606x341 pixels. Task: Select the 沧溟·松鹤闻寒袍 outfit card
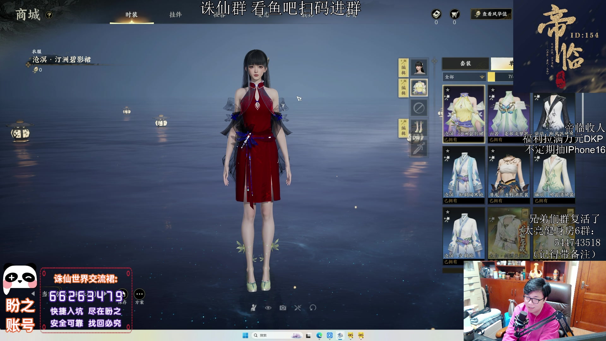[x=464, y=175]
